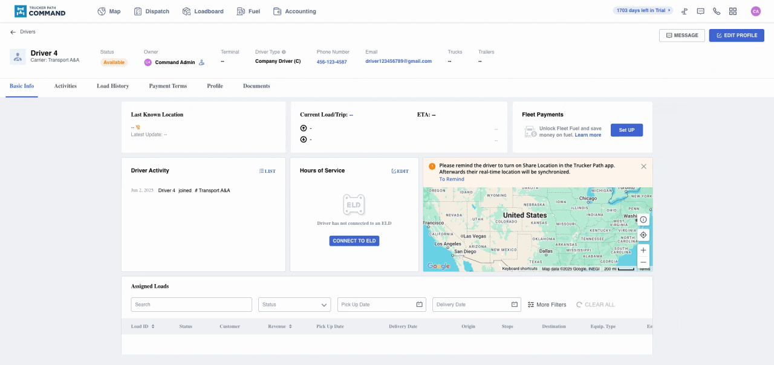The width and height of the screenshot is (774, 365).
Task: Open the Payment Terms tab
Action: pyautogui.click(x=167, y=86)
